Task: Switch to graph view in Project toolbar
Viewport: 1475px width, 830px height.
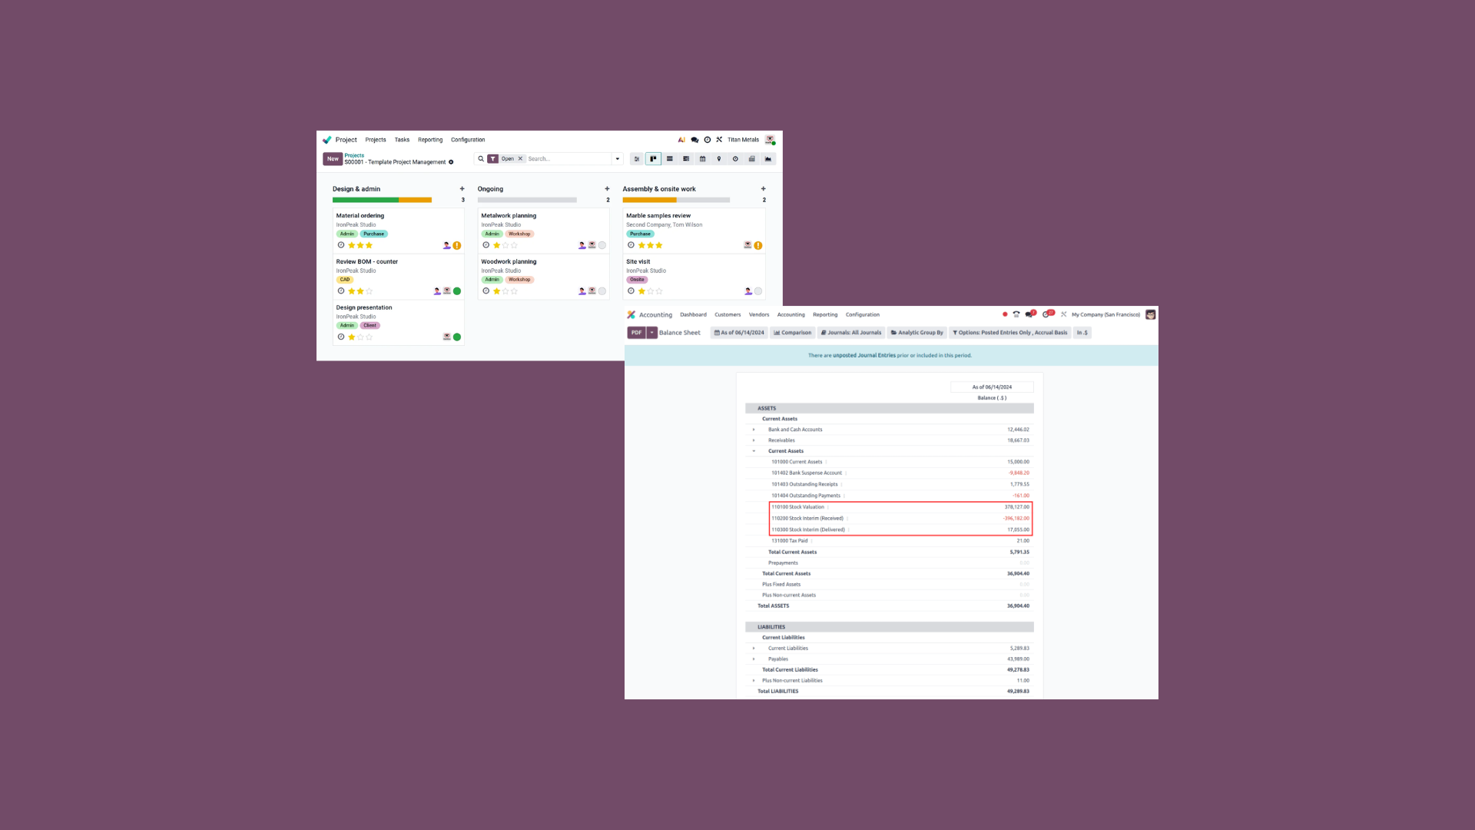Action: coord(768,159)
